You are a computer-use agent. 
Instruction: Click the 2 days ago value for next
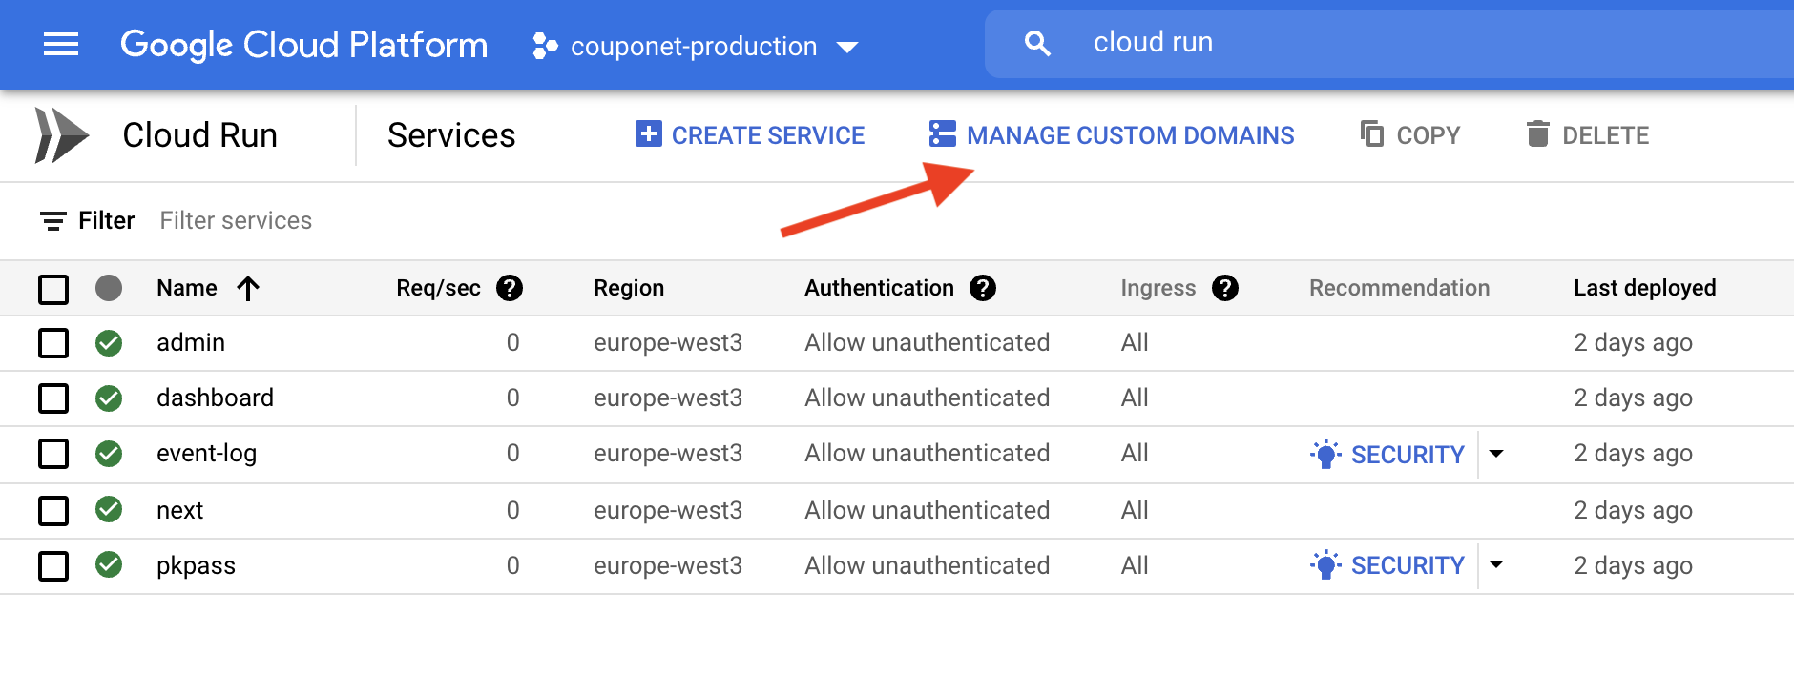(1633, 510)
